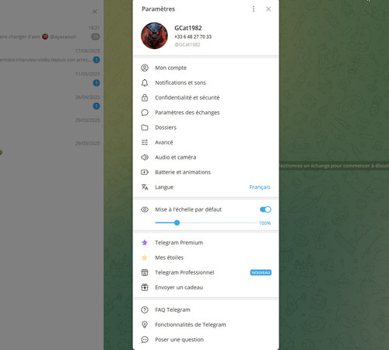389x350 pixels.
Task: Click the speaker icon for Audio et caméra
Action: point(145,157)
